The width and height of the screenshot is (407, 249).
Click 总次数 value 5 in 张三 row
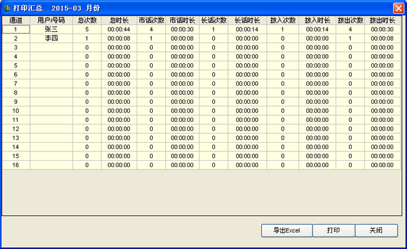(87, 29)
